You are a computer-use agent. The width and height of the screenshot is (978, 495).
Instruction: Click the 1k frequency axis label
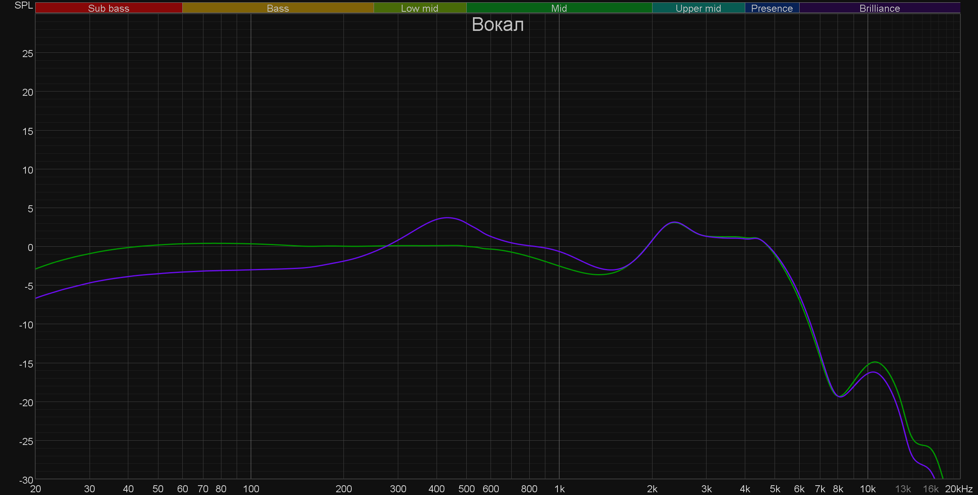pos(559,489)
